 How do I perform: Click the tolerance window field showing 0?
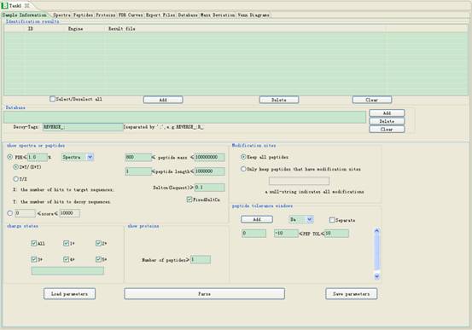click(x=253, y=234)
